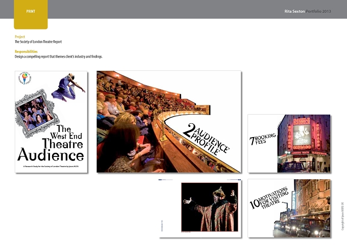Click the leaping dancer in purple image
Image resolution: width=347 pixels, height=245 pixels.
click(68, 87)
